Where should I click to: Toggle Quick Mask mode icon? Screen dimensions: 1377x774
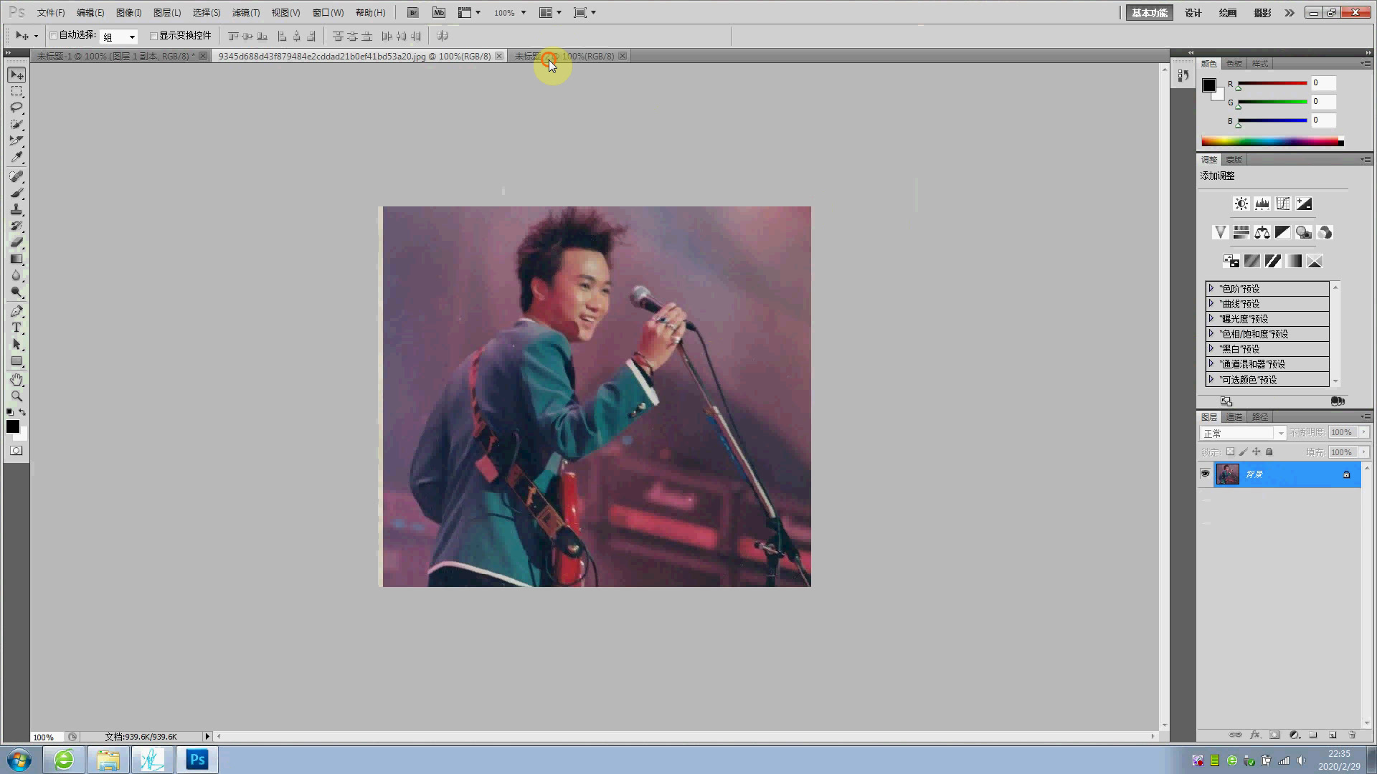point(16,451)
